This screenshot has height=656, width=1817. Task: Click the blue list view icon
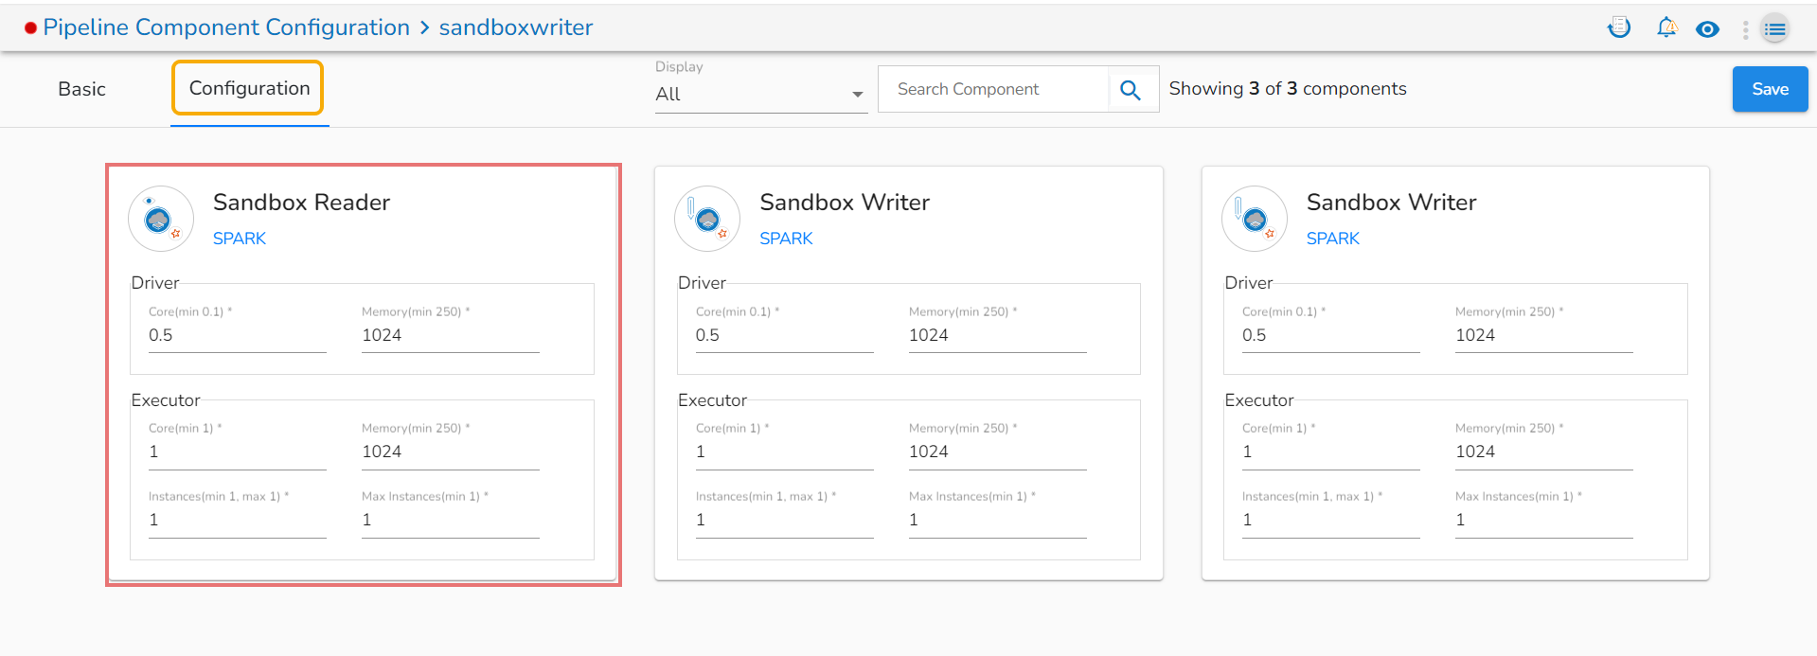point(1775,29)
